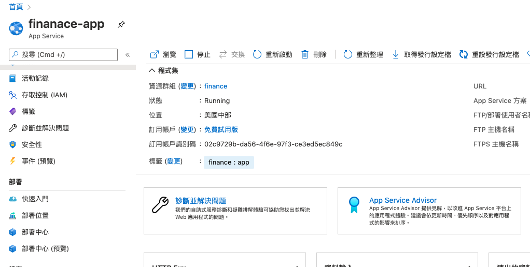Click the 重新整理 refresh icon
The height and width of the screenshot is (267, 530).
pyautogui.click(x=348, y=54)
